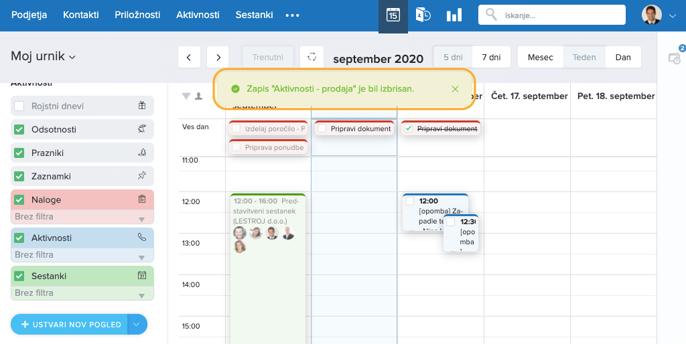Open the profile menu chevron
The image size is (686, 344).
[673, 16]
